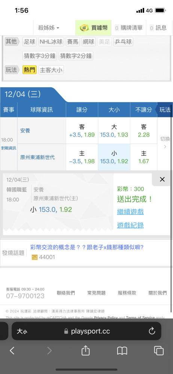Select NHL冰球 category
This screenshot has height=374, width=173.
(x=51, y=42)
